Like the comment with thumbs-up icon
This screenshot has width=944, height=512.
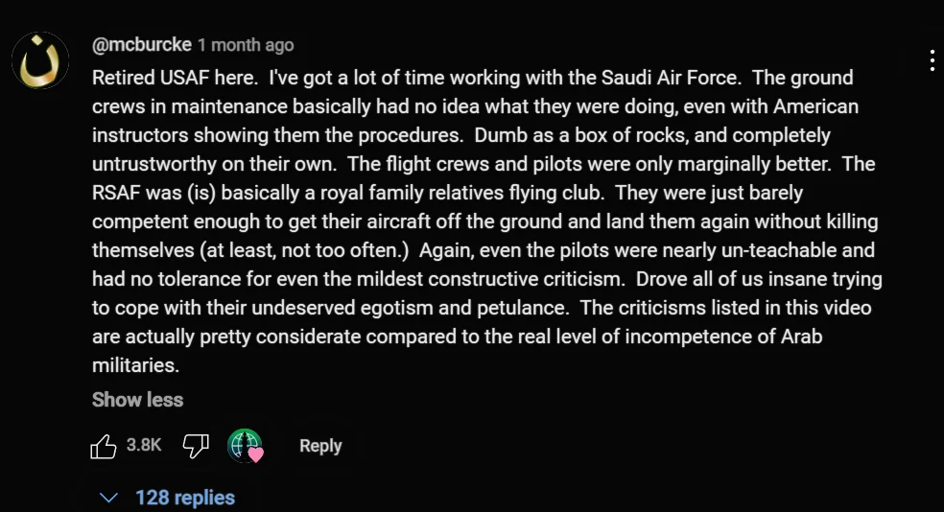[x=103, y=446]
